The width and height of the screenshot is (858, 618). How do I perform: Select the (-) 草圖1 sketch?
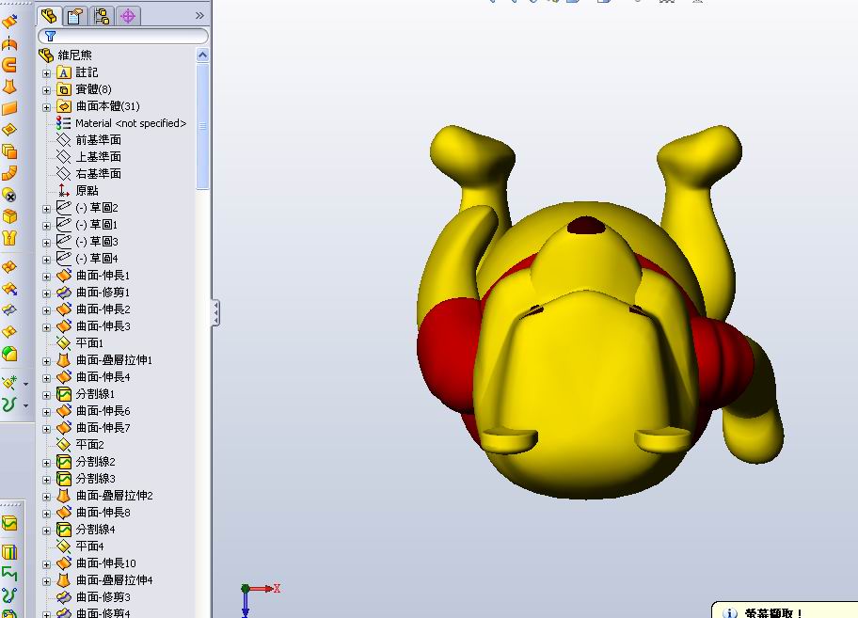87,225
